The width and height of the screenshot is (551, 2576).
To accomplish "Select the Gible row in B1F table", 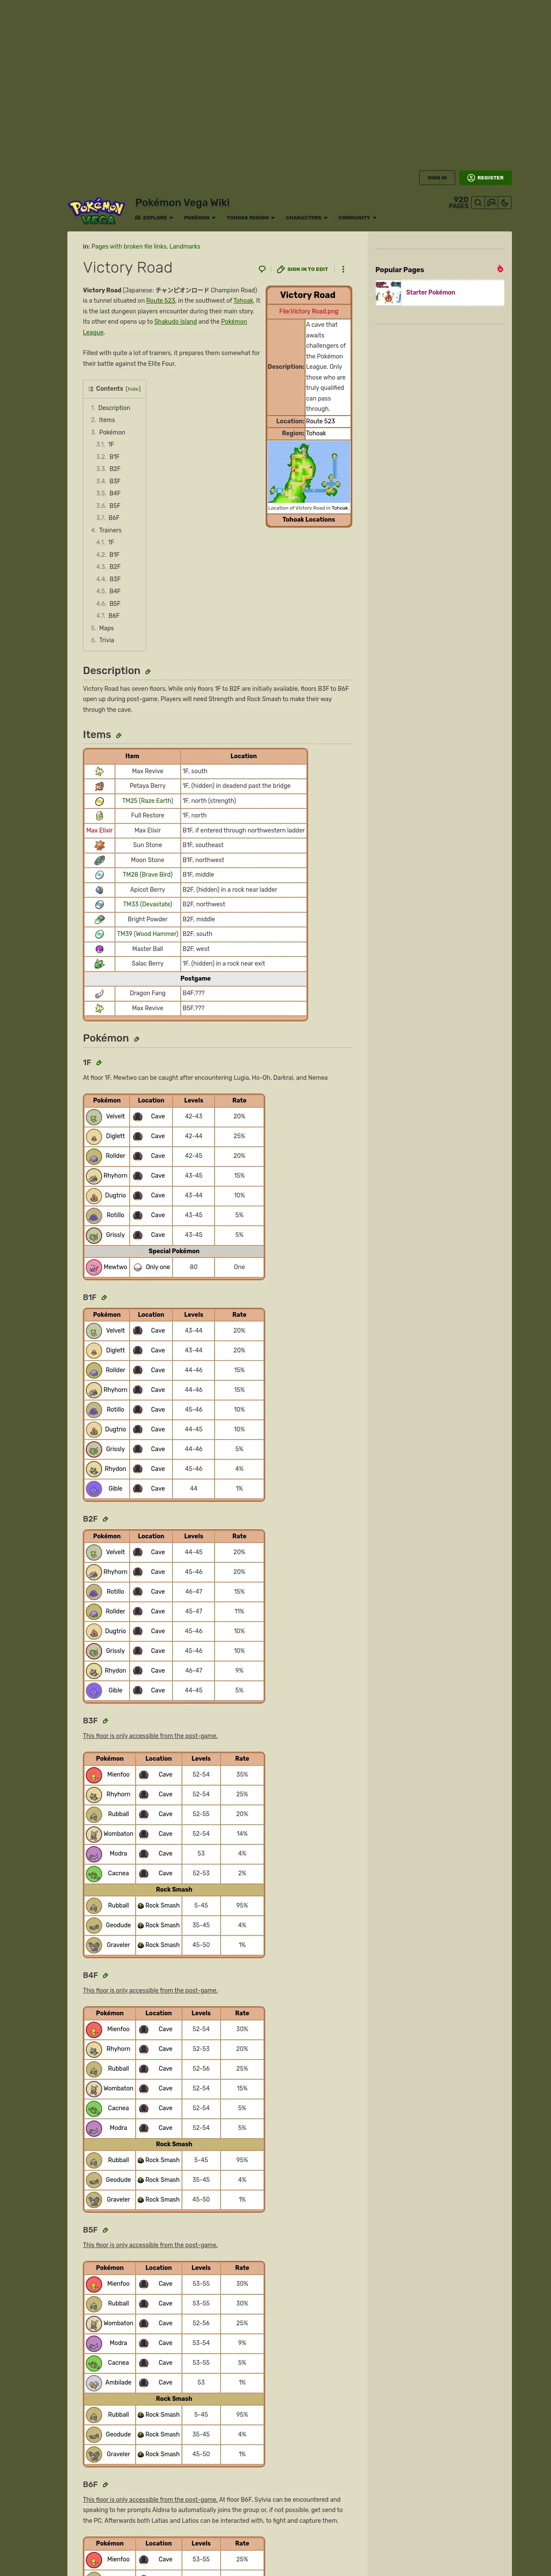I will pyautogui.click(x=174, y=1489).
